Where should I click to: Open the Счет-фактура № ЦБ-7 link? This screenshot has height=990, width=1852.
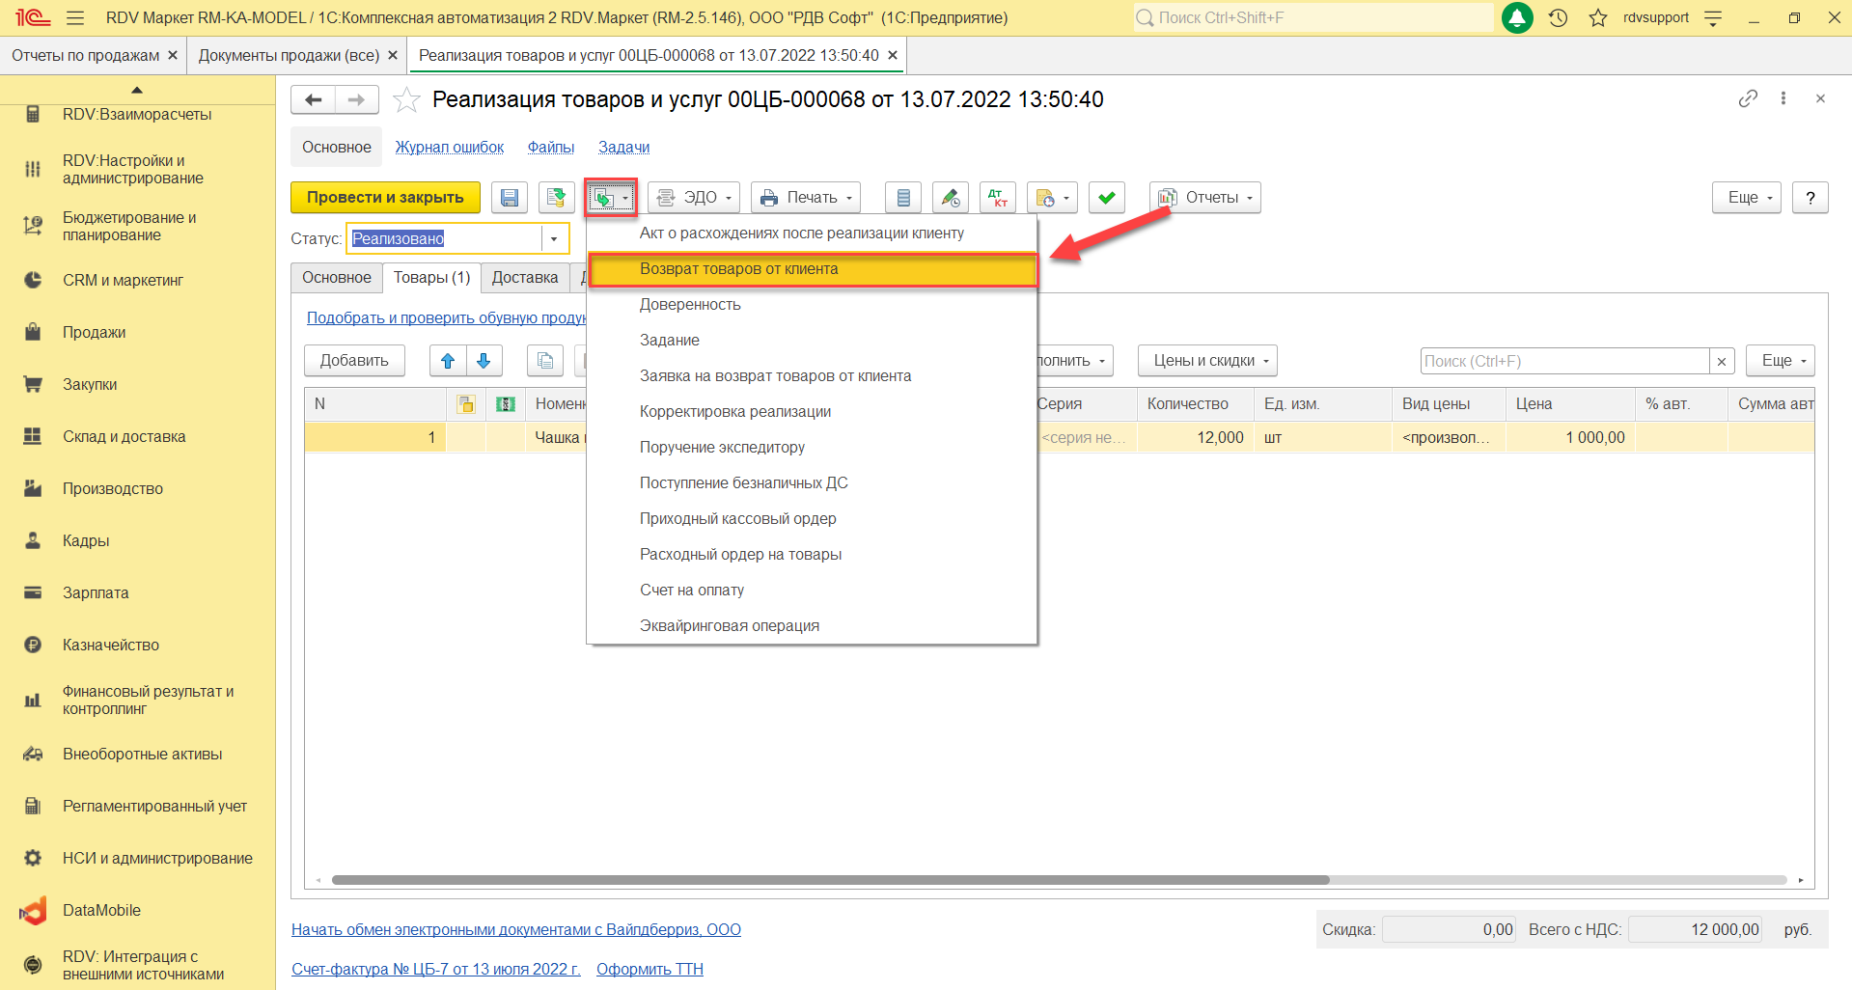point(435,969)
